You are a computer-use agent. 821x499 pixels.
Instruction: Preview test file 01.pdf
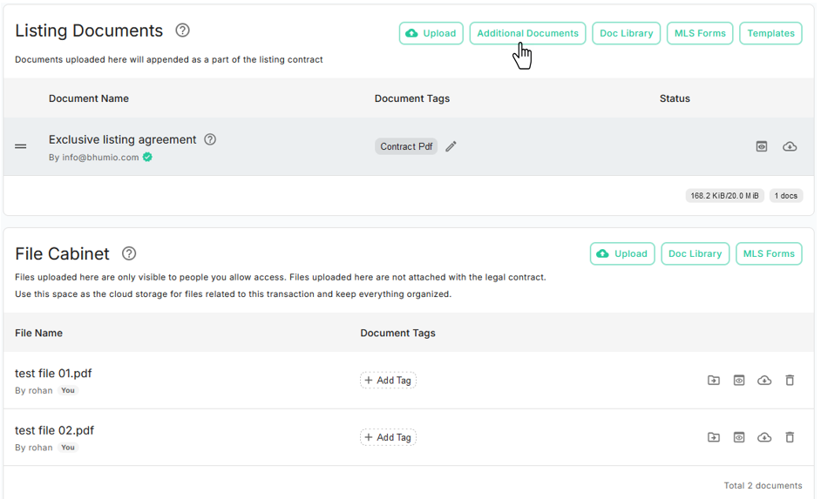[x=739, y=381]
